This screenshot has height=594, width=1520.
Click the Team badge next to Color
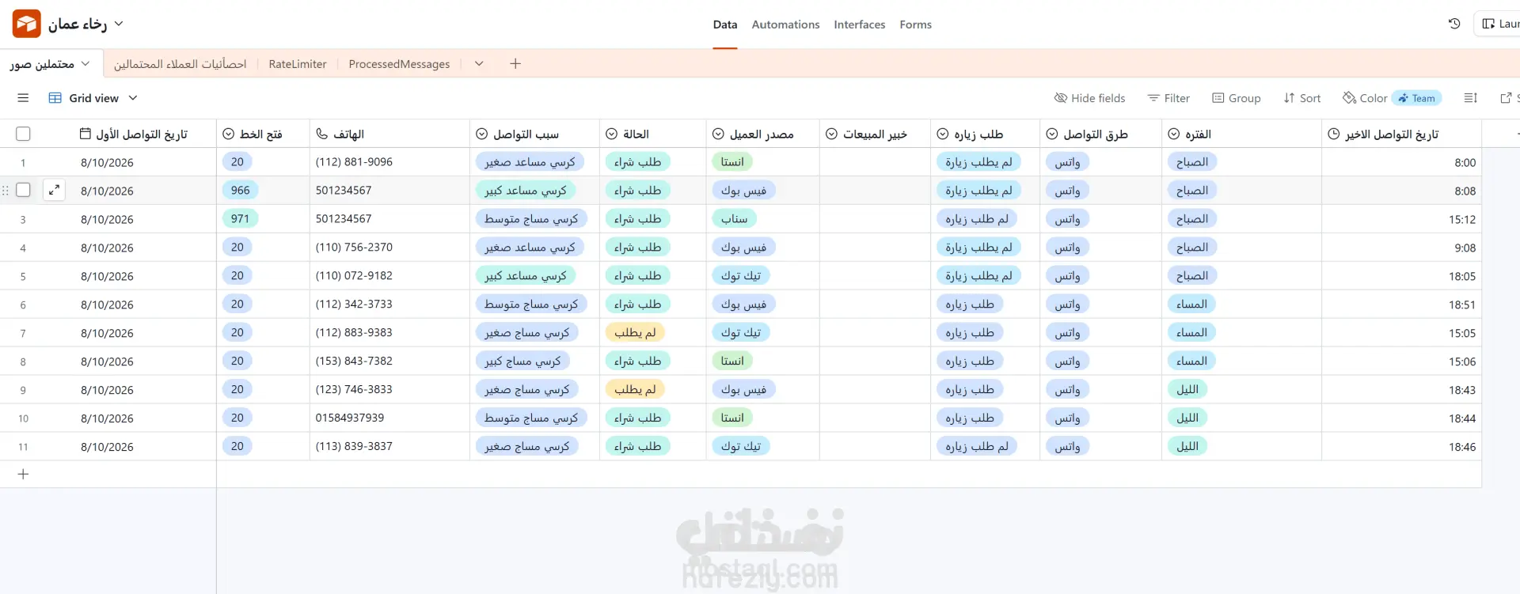tap(1416, 98)
